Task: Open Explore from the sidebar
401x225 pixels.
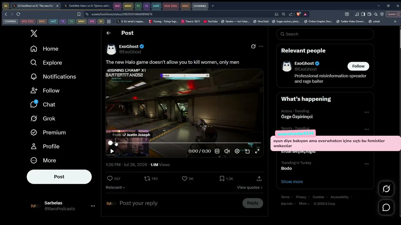Action: [46, 63]
